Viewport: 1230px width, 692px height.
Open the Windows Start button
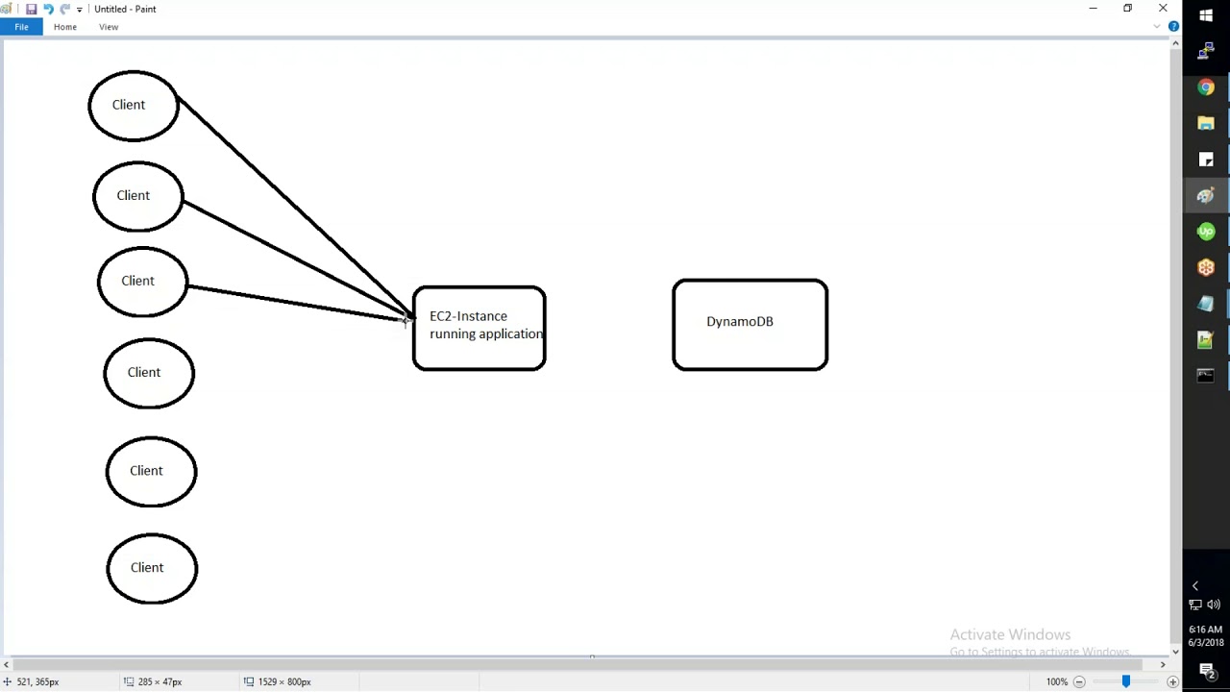(x=1206, y=15)
